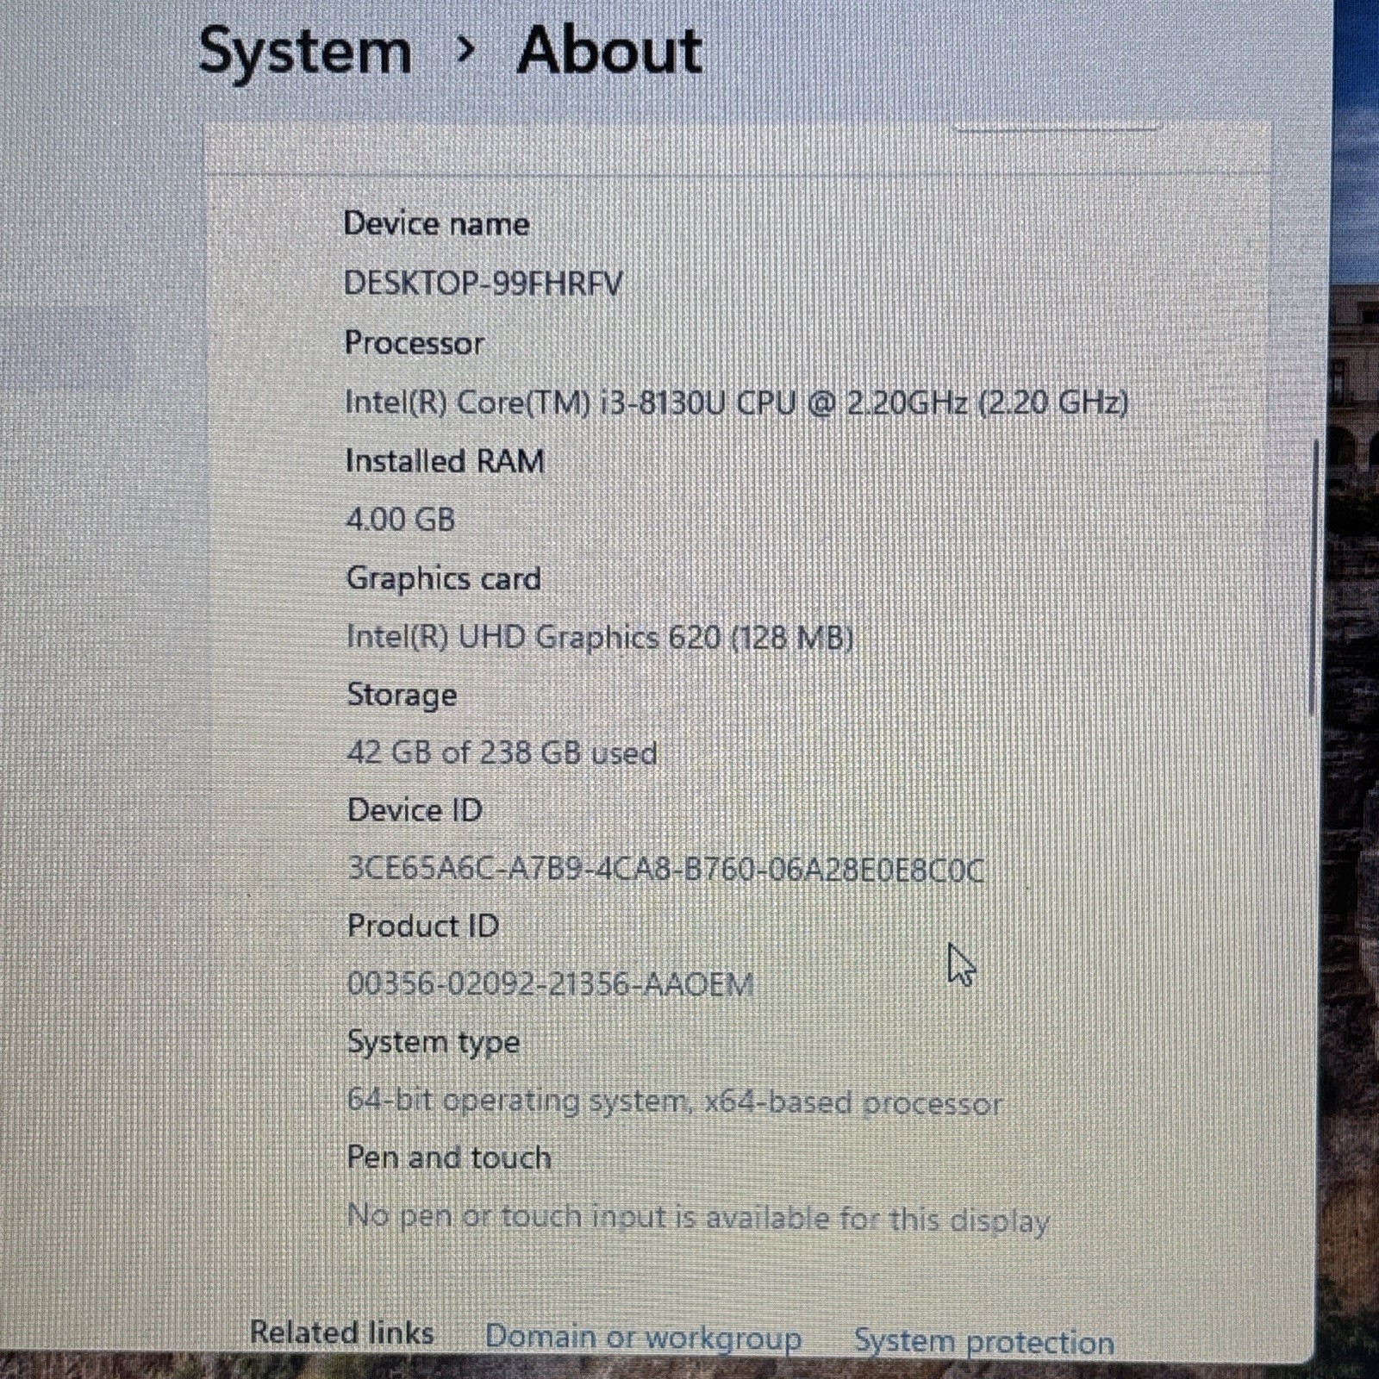
Task: Click the vertical scrollbar thumb in Settings
Action: click(1313, 577)
